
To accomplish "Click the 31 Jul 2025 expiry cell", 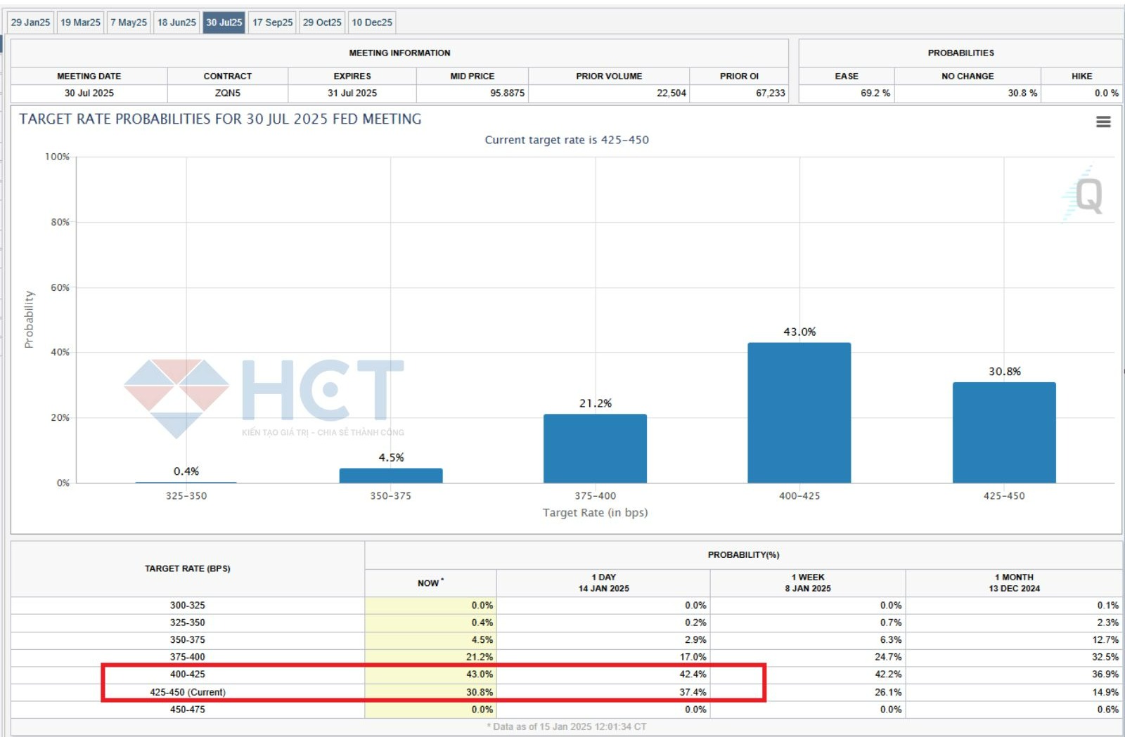I will pyautogui.click(x=352, y=93).
